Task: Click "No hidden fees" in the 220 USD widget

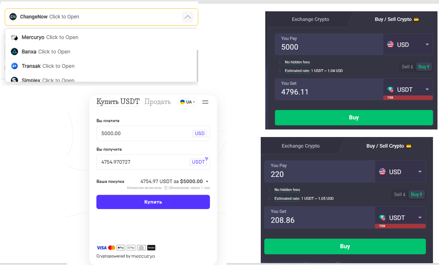Action: [x=287, y=190]
